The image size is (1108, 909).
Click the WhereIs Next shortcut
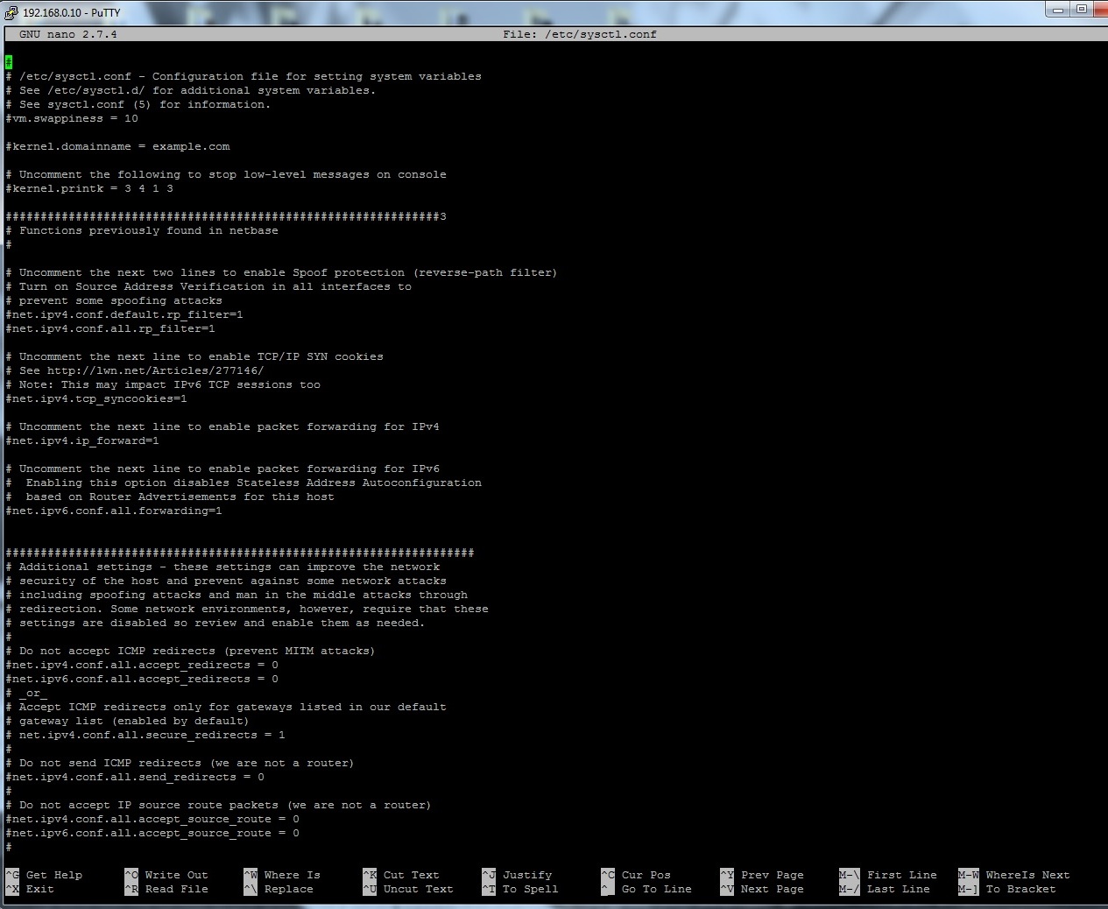point(1014,875)
